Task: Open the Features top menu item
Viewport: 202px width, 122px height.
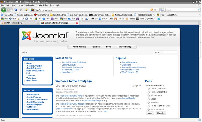Action: pyautogui.click(x=96, y=47)
